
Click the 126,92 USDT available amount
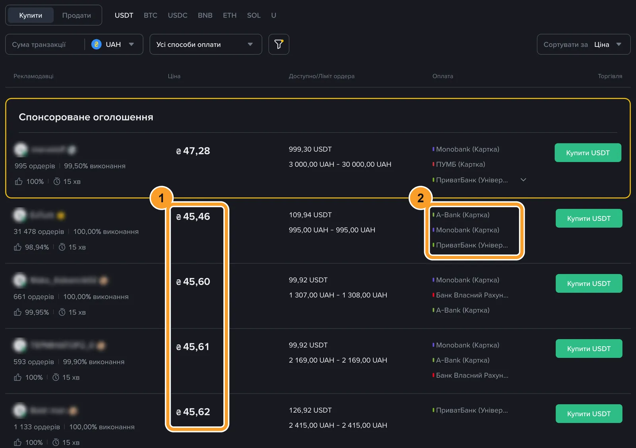(x=310, y=410)
